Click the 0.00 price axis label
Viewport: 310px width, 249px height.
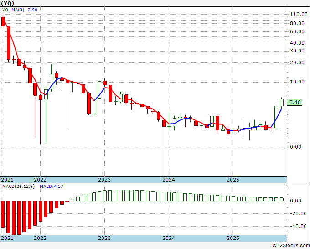click(x=295, y=147)
